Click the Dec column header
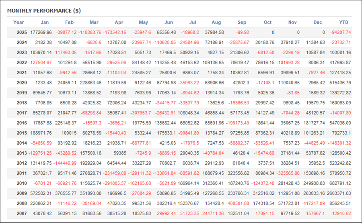This screenshot has width=362, height=223. point(318,22)
